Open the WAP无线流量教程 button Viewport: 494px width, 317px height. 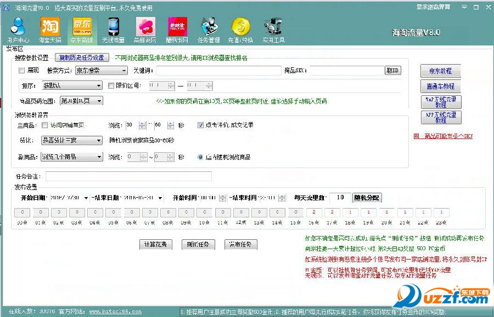coord(441,102)
